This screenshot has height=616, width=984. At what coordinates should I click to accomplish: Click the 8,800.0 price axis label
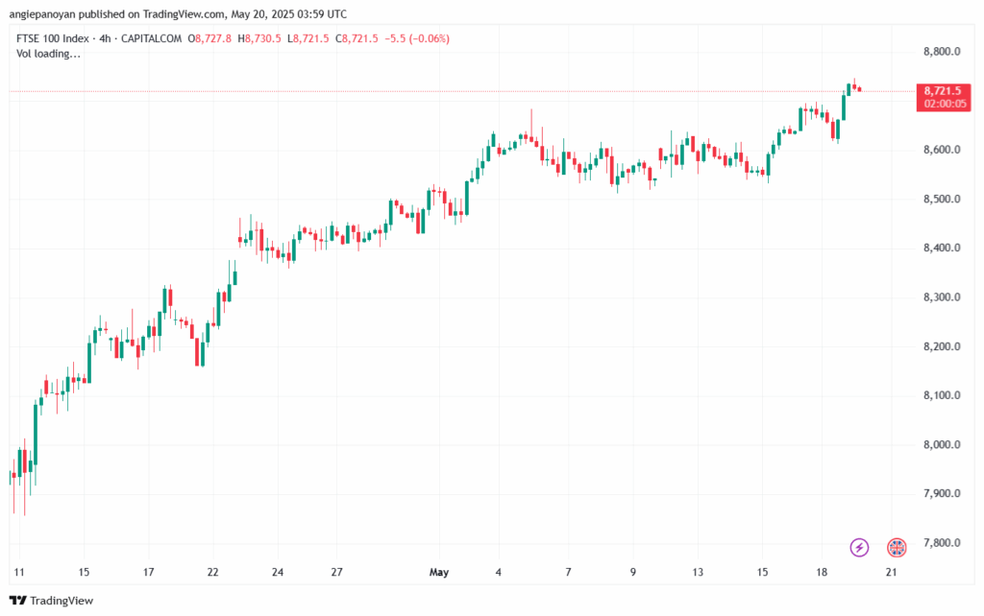[x=942, y=52]
